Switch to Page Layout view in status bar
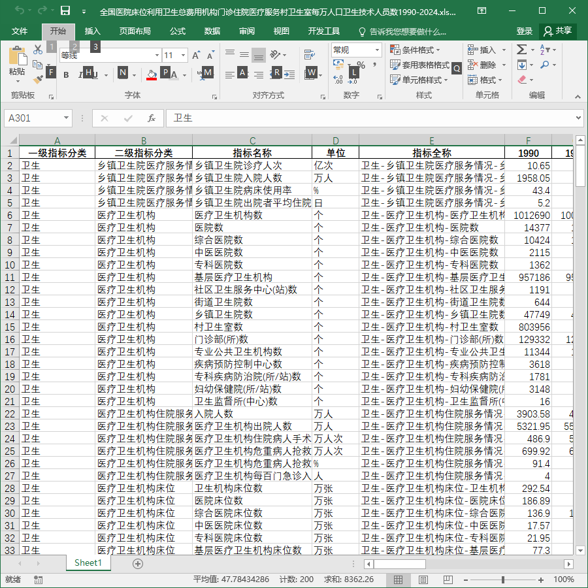588x588 pixels. 423,580
